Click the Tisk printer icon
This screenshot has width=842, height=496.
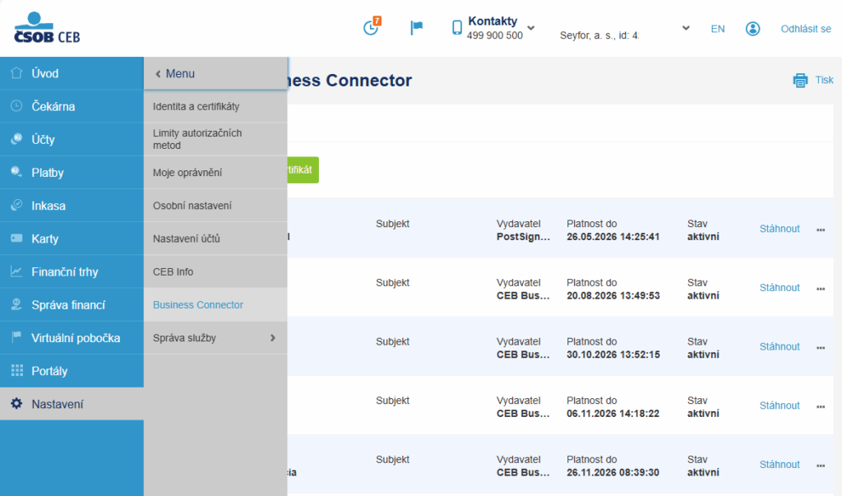tap(800, 80)
